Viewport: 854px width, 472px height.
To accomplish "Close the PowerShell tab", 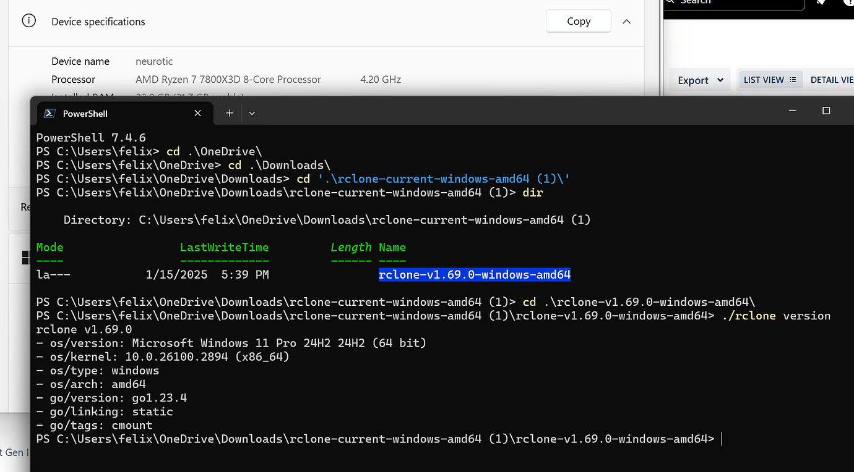I will (x=197, y=113).
